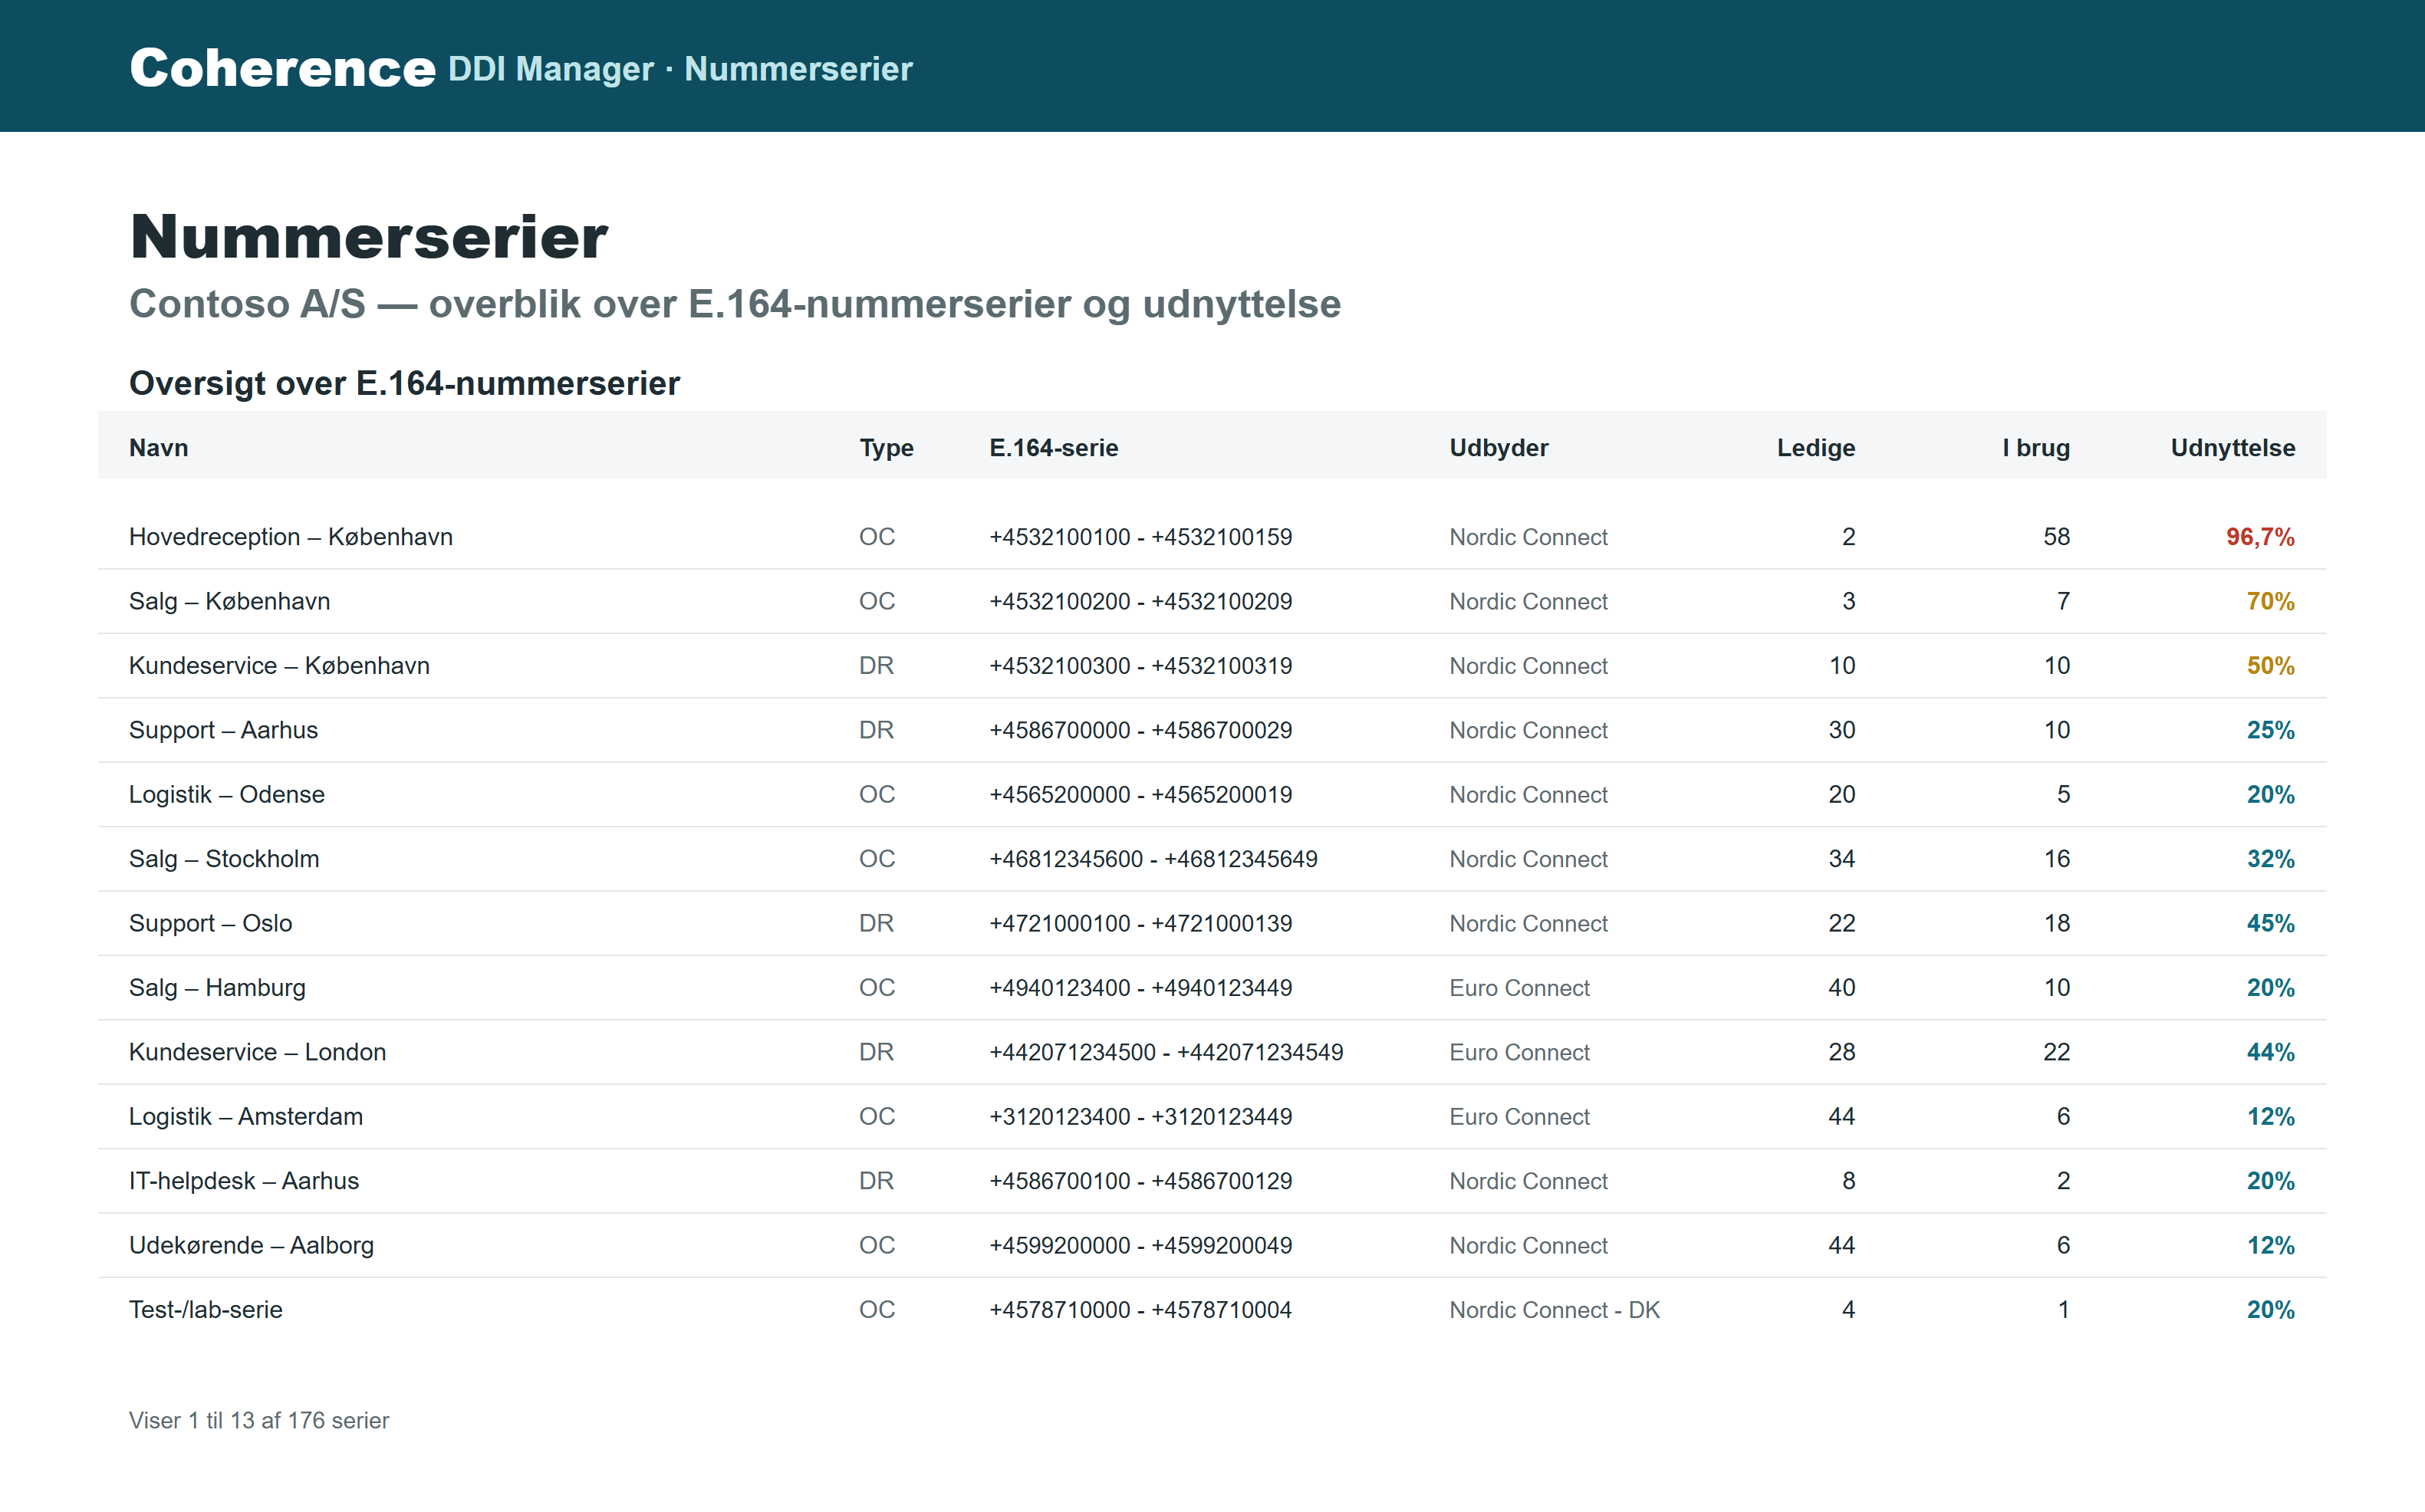
Task: Click range '+4586700000 - +4586700029'
Action: (x=1140, y=730)
